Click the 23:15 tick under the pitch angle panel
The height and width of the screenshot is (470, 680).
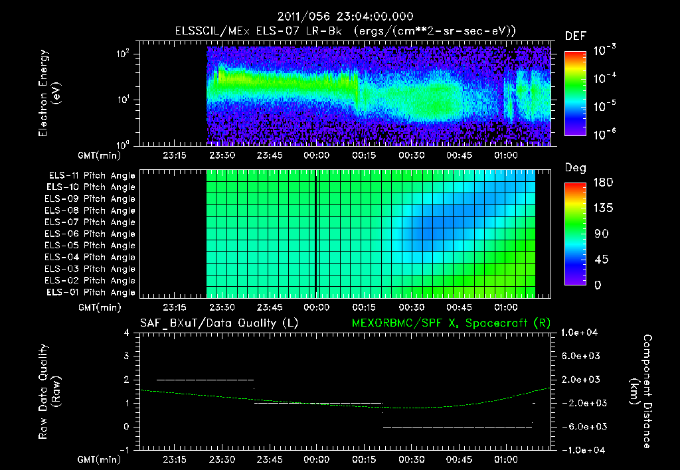[x=175, y=307]
